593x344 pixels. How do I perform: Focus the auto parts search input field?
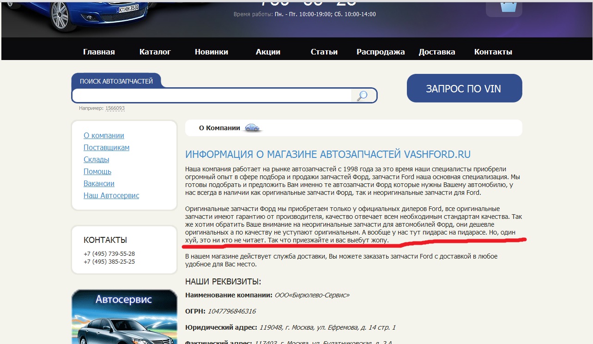pos(212,96)
